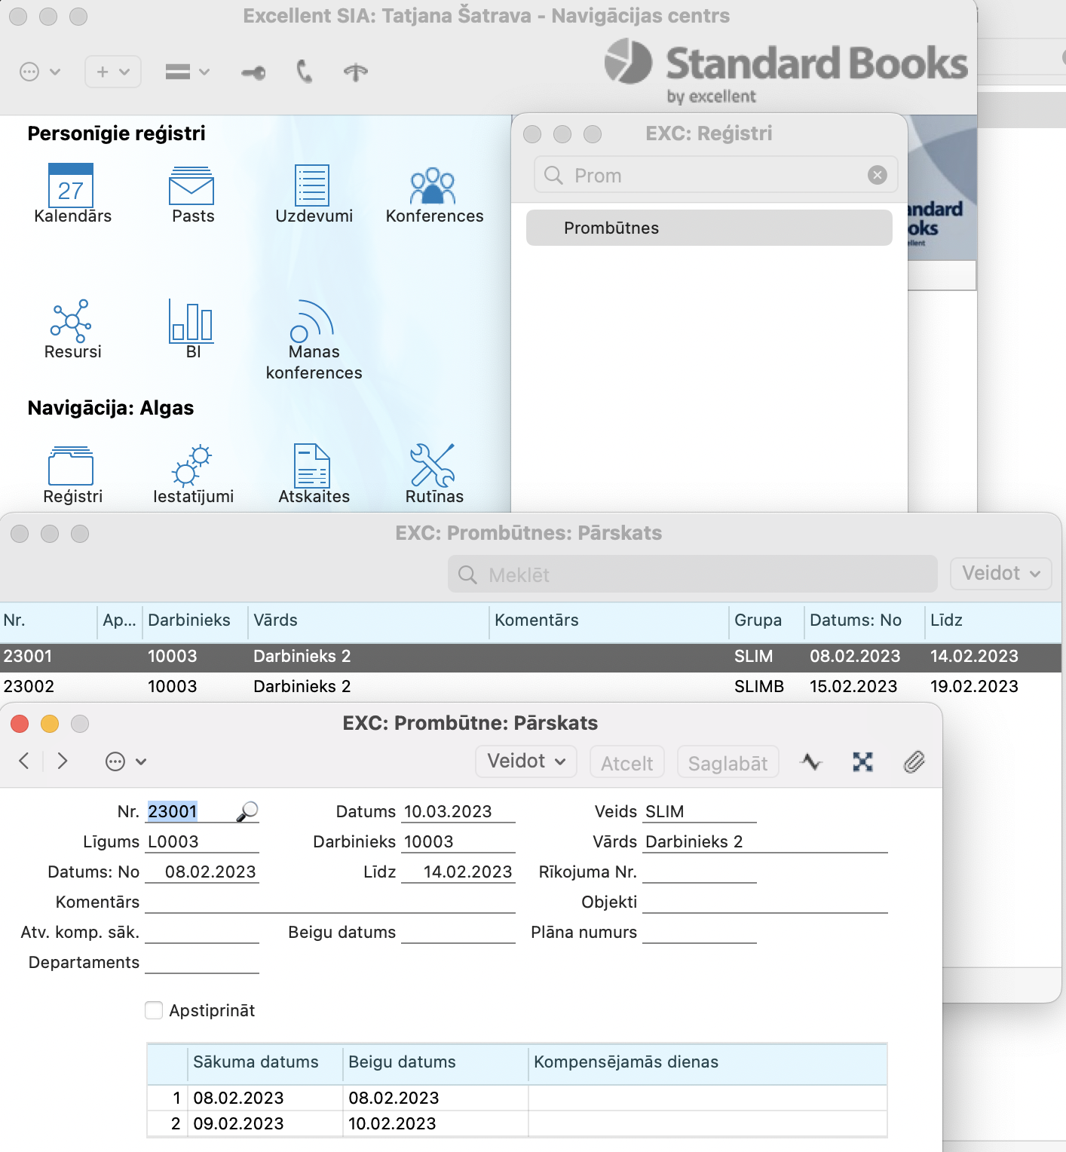1066x1152 pixels.
Task: Click the paperclip attachments icon
Action: (914, 761)
